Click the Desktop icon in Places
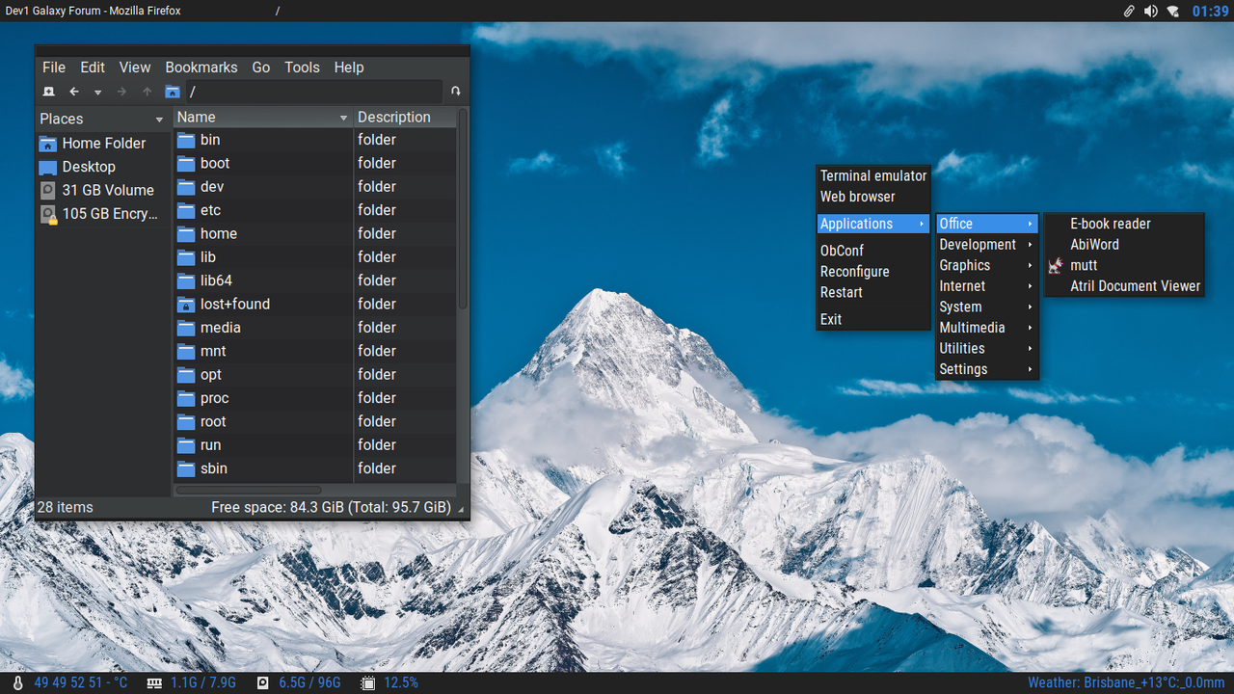This screenshot has height=694, width=1234. click(48, 167)
